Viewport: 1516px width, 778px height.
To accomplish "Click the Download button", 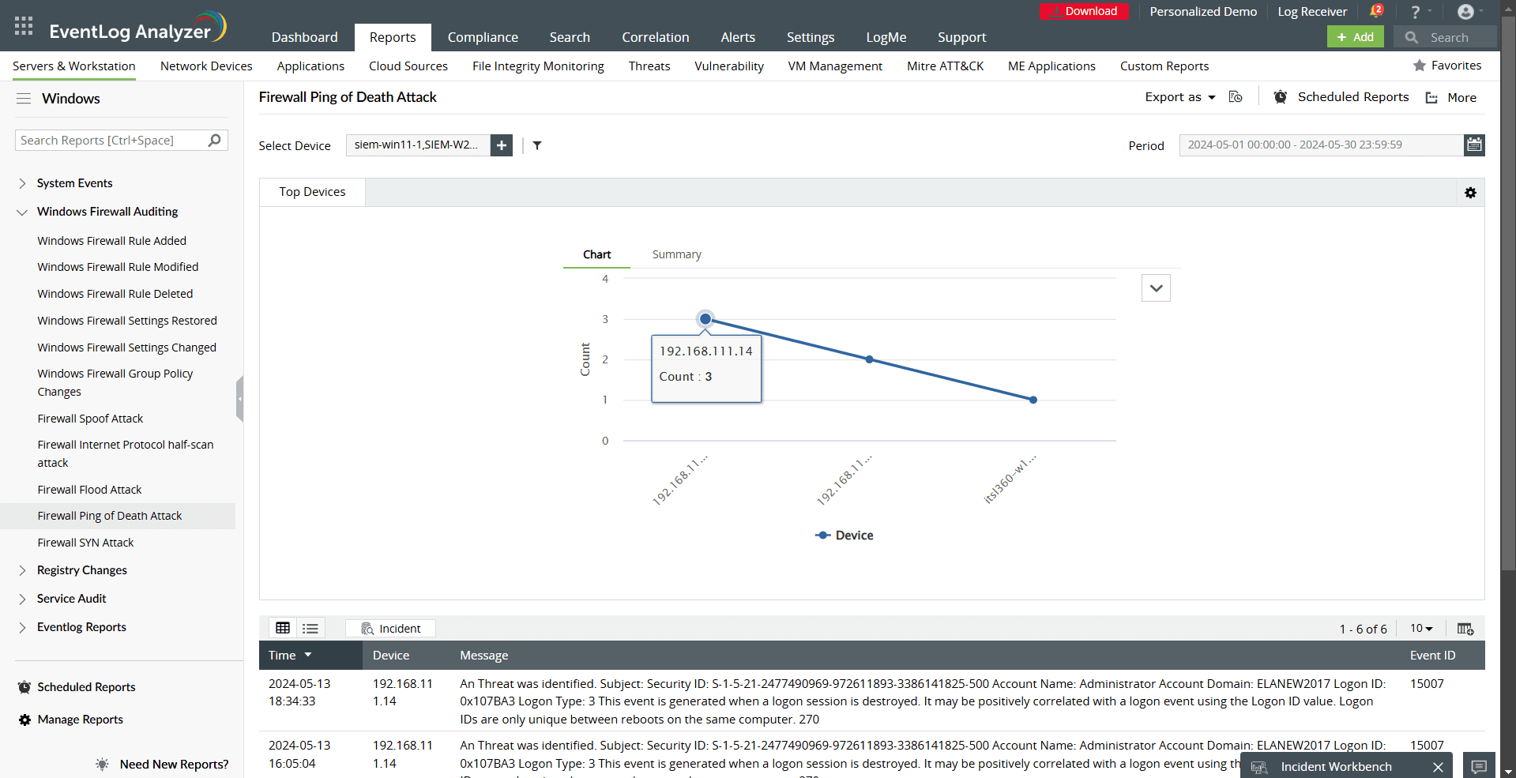I will (x=1084, y=11).
